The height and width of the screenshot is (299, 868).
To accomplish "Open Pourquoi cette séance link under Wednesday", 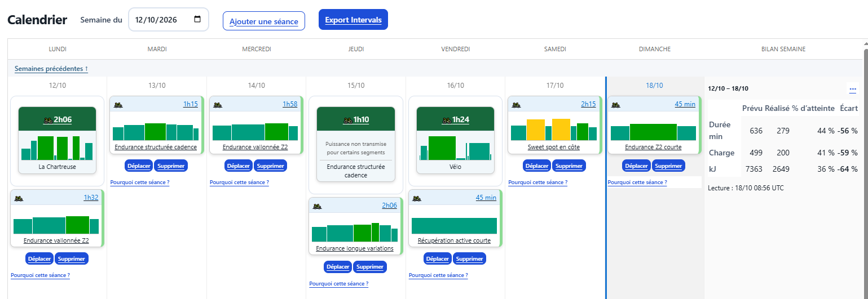I will click(239, 182).
